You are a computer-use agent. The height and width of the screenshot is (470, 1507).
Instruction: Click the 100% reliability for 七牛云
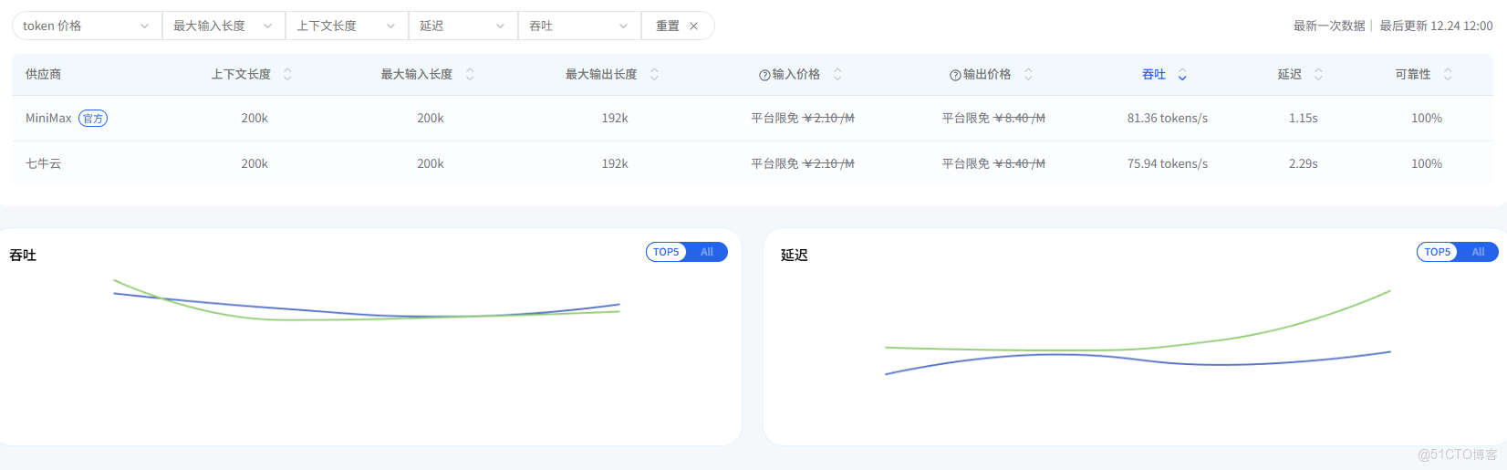click(1427, 163)
